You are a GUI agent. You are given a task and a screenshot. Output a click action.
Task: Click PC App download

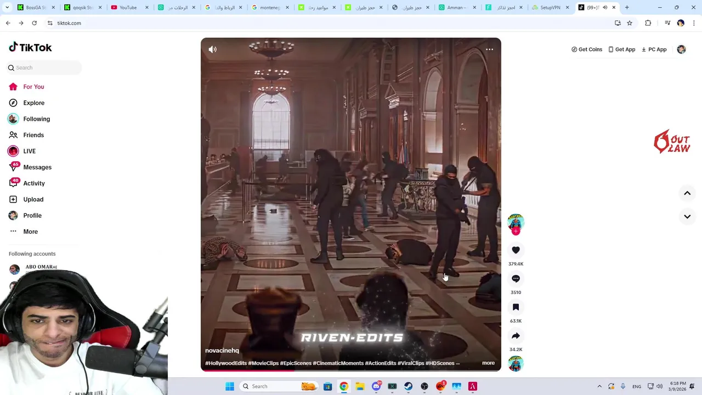[x=654, y=49]
